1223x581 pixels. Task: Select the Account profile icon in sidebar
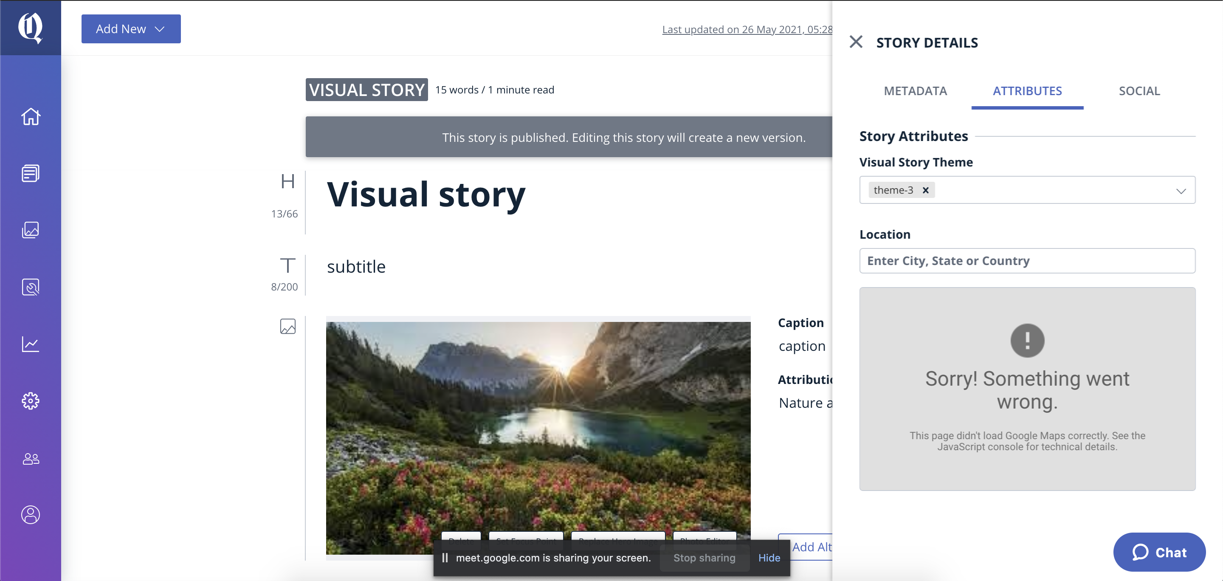coord(31,515)
